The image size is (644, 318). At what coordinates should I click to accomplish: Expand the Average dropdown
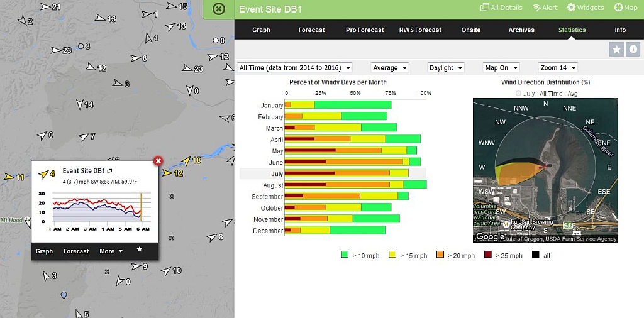point(389,68)
